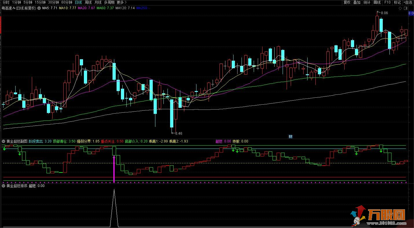Select the 60分钟 period tab
The height and width of the screenshot is (228, 414).
point(67,2)
